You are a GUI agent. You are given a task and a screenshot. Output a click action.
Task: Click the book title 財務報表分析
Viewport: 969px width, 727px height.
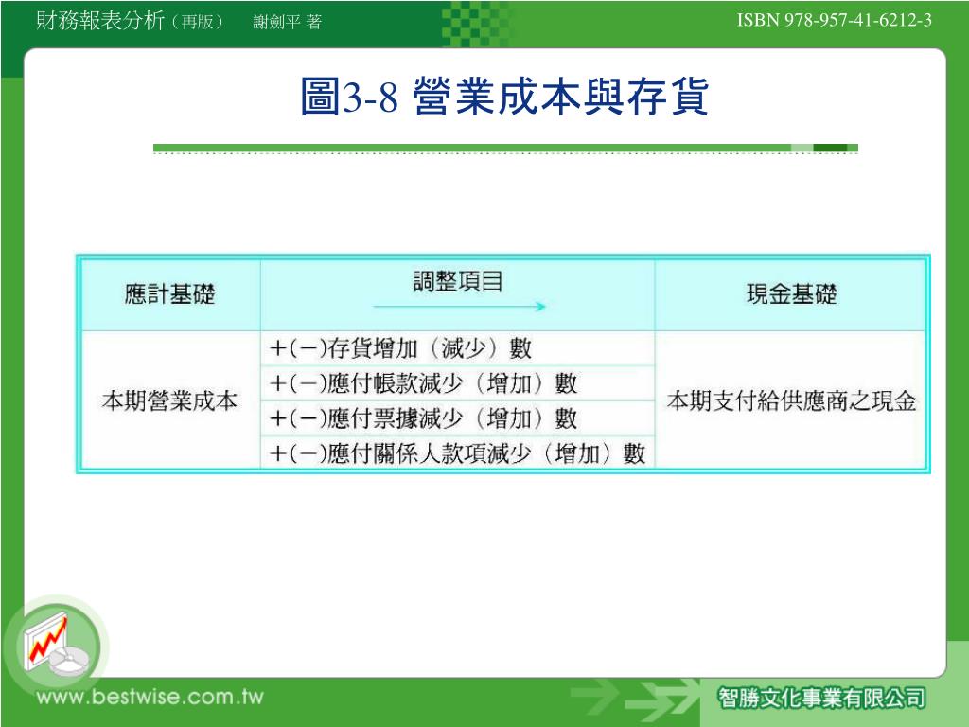[100, 21]
